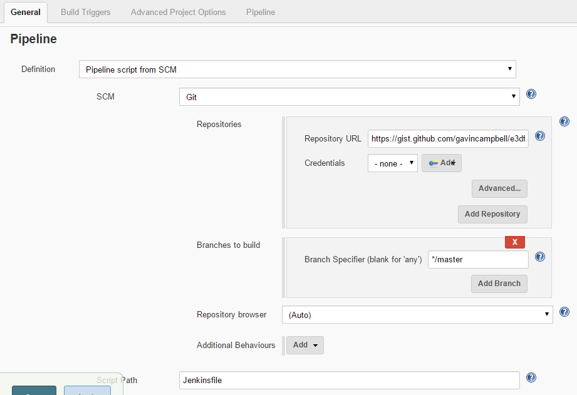The image size is (577, 395).
Task: Click the Add Branch button
Action: [499, 284]
